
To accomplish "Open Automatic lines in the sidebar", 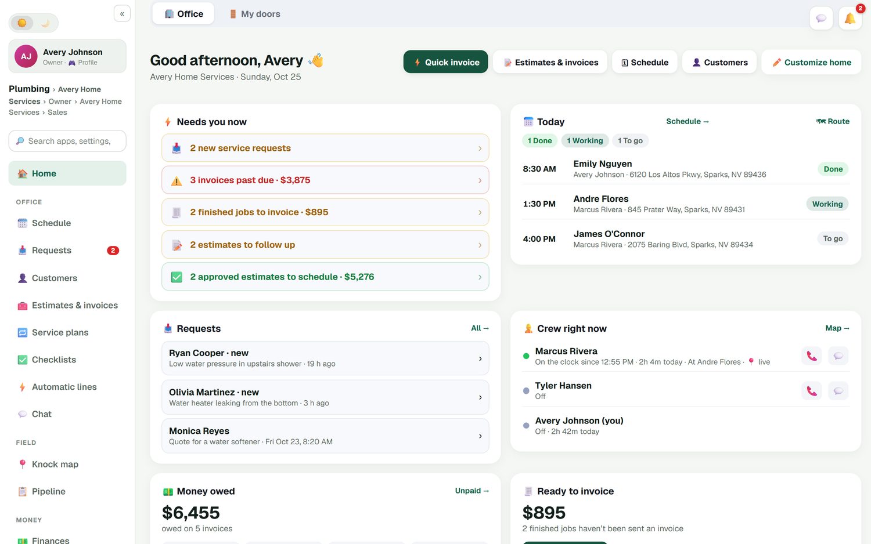I will pos(67,387).
